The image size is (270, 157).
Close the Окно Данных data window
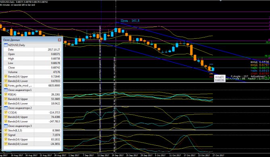click(59, 40)
